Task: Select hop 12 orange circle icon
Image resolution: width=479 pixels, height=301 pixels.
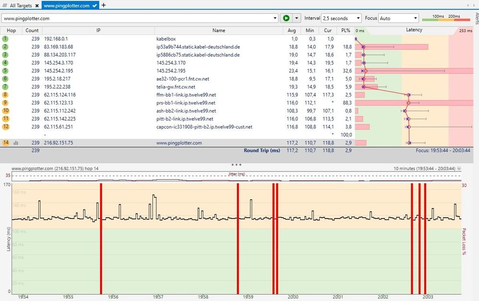Action: [5, 127]
